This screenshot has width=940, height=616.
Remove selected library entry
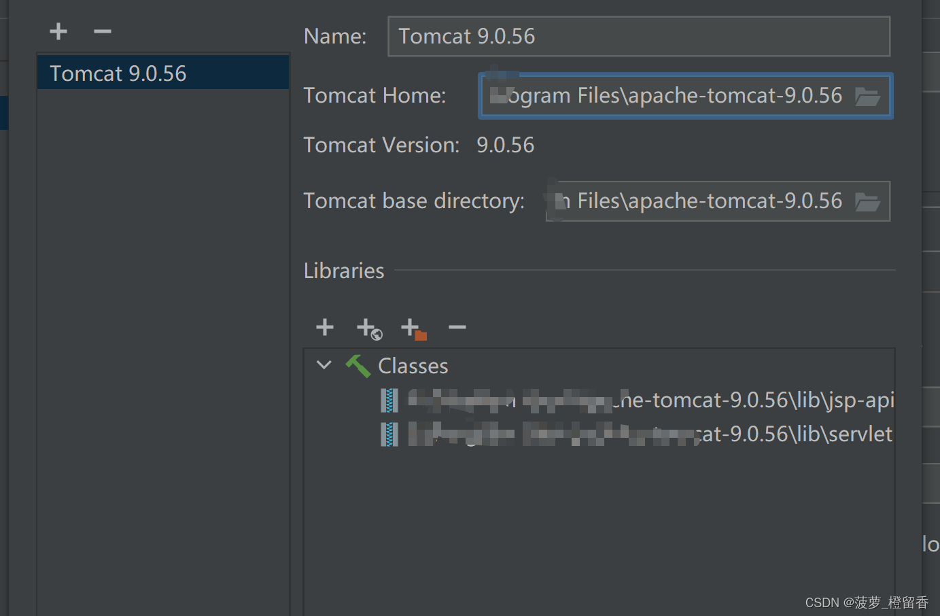pyautogui.click(x=457, y=327)
